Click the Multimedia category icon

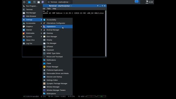[24, 33]
